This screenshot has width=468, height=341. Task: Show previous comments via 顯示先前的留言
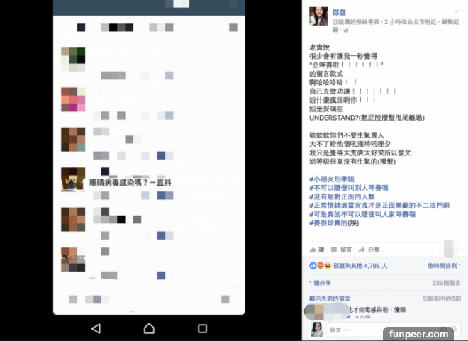tap(330, 298)
